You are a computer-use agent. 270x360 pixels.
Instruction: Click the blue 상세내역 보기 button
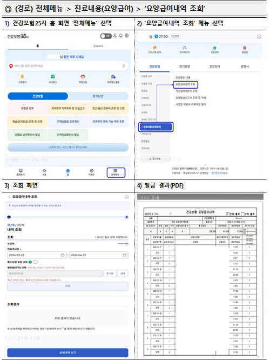[67, 352]
